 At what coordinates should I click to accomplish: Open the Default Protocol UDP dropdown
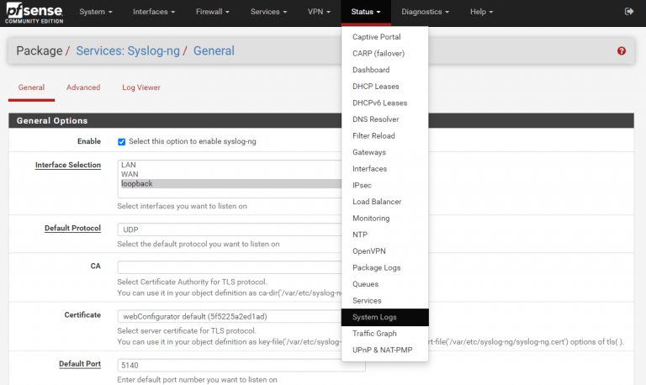click(229, 229)
